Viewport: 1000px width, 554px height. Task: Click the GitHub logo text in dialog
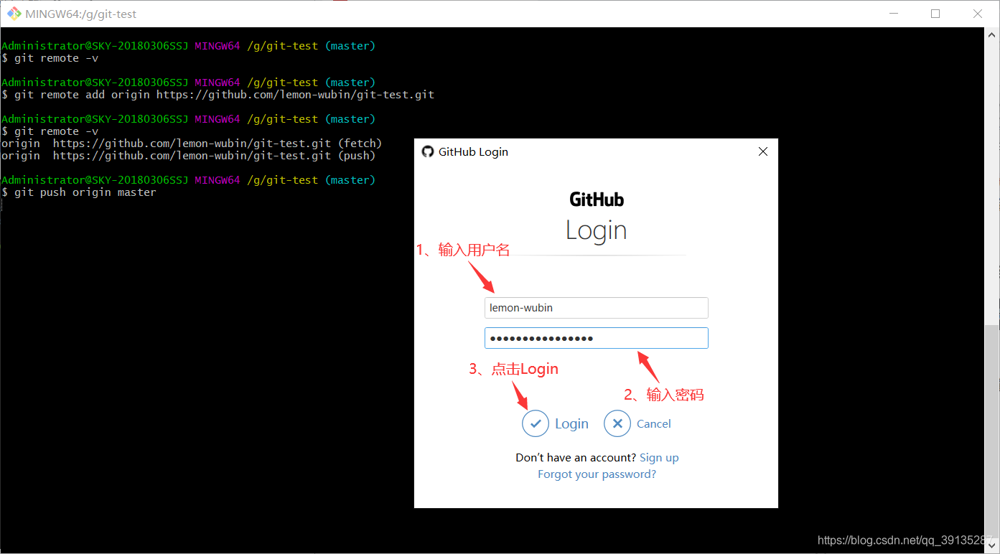point(597,199)
